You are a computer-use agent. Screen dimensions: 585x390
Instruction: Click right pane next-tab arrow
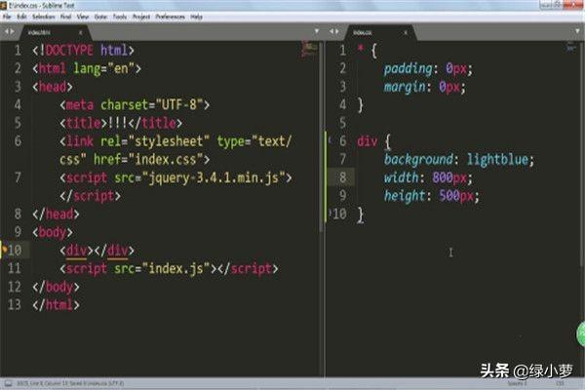click(x=337, y=32)
